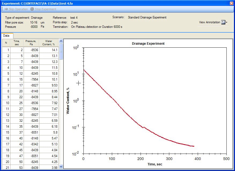Click the experiment type value Drainage
Viewport: 235px width, 171px height.
37,18
